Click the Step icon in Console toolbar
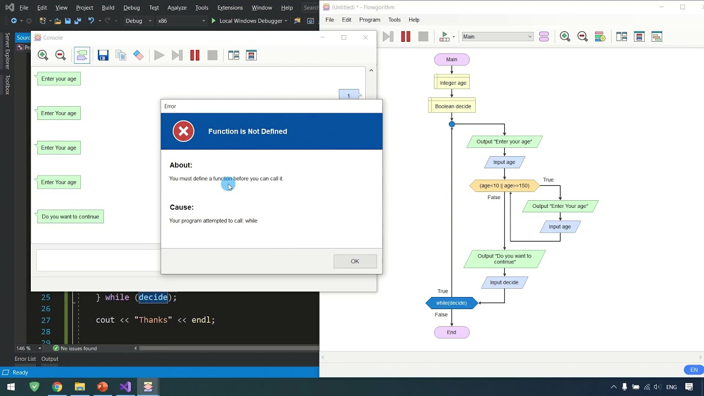This screenshot has width=704, height=396. [x=177, y=55]
